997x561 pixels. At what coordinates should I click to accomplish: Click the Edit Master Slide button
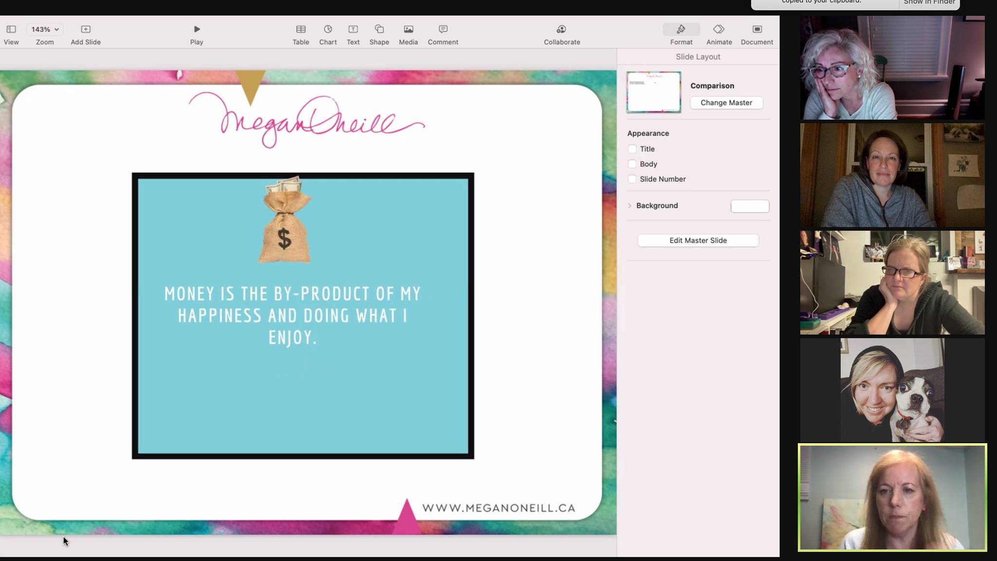[x=698, y=241]
